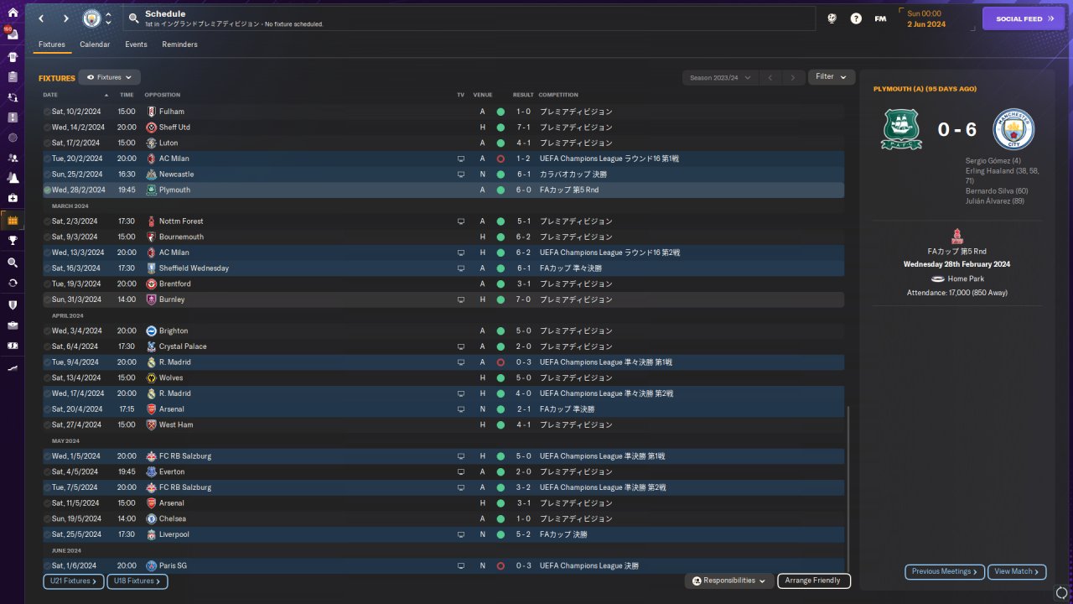The image size is (1073, 604).
Task: Open the Schedule calendar icon in the sidebar
Action: [x=13, y=221]
